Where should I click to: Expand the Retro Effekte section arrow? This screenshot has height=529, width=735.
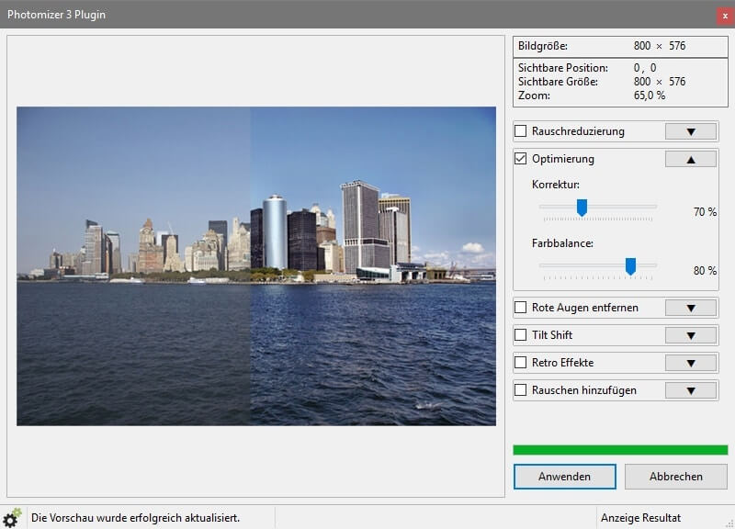(x=691, y=363)
